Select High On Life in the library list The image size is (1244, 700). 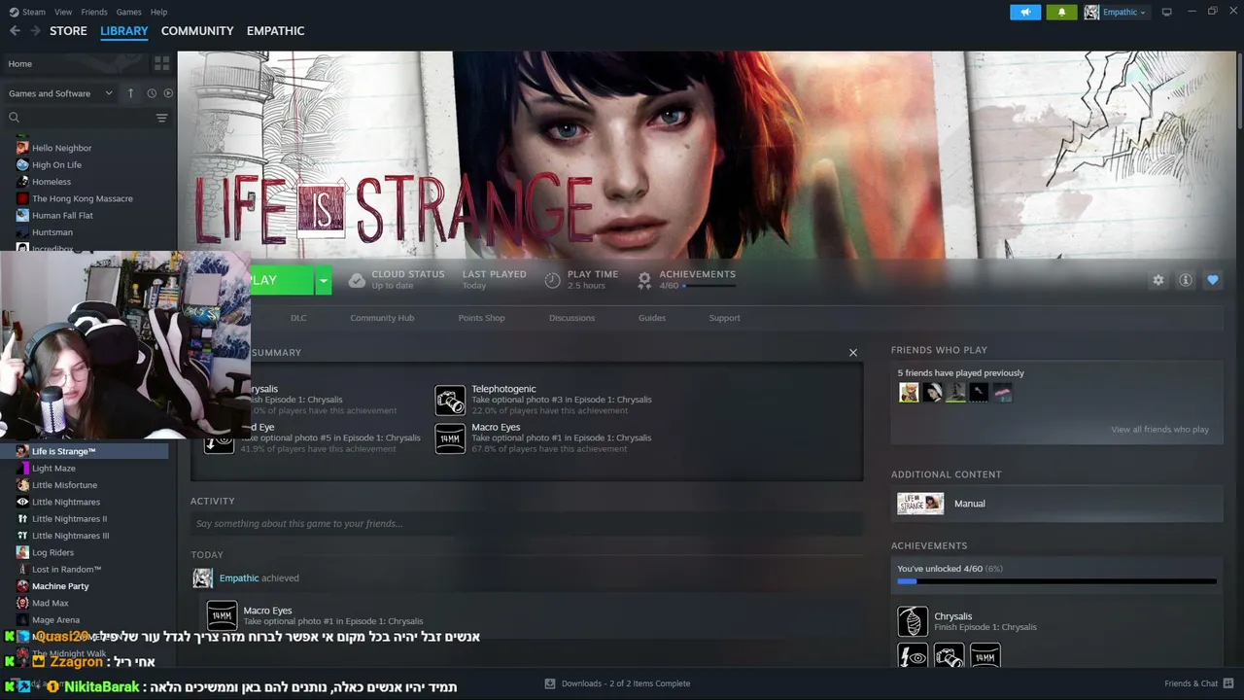coord(56,165)
